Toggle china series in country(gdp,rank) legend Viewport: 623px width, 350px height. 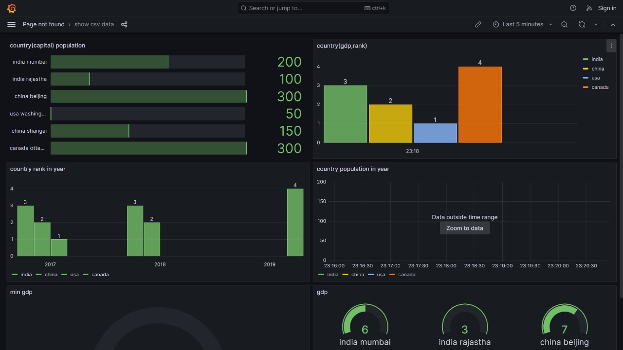(598, 69)
